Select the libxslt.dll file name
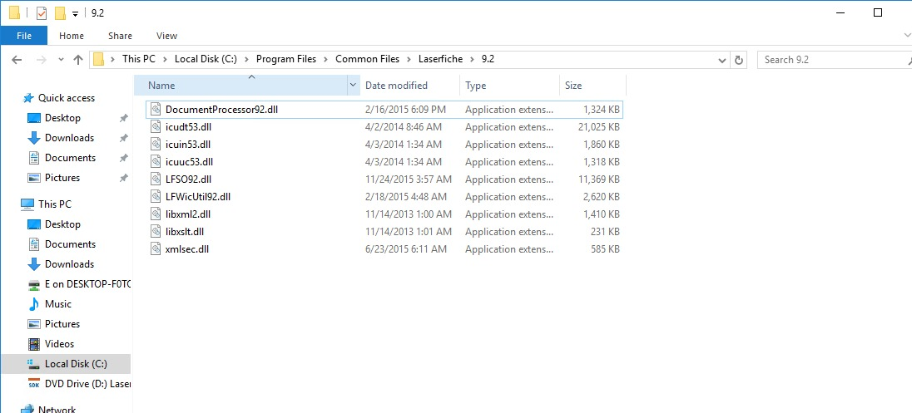 [185, 231]
